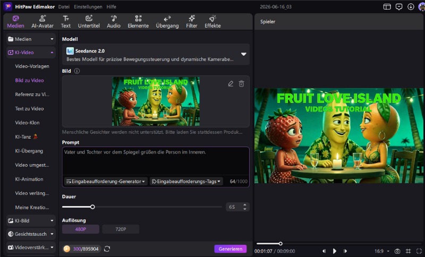Screen dimensions: 425x257
Task: Open the Einstellungen menu
Action: click(88, 7)
